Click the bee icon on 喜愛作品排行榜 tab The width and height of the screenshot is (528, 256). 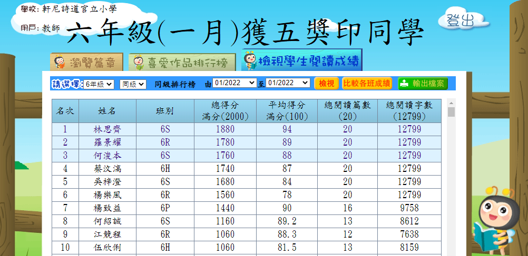point(138,63)
